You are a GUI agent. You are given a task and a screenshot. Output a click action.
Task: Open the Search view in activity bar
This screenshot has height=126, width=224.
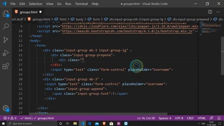(6, 27)
